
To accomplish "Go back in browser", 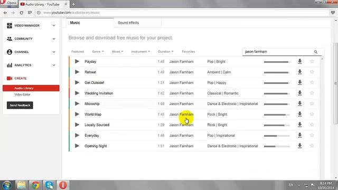I will click(x=5, y=13).
